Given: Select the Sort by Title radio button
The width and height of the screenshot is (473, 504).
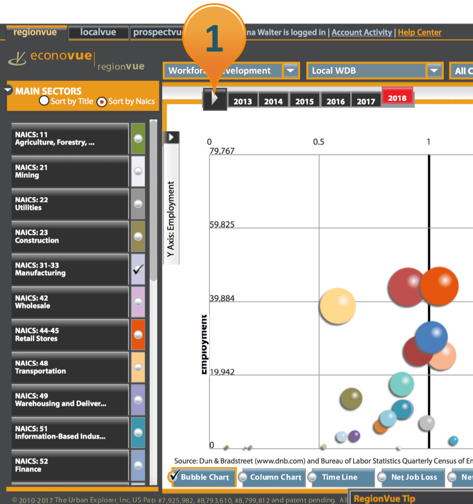Looking at the screenshot, I should click(x=44, y=100).
